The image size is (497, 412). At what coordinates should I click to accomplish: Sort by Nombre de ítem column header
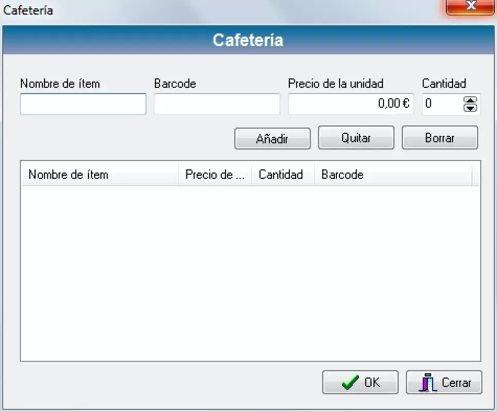tap(100, 175)
